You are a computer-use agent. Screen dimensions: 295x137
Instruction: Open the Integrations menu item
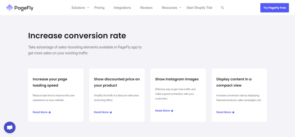[x=122, y=8]
